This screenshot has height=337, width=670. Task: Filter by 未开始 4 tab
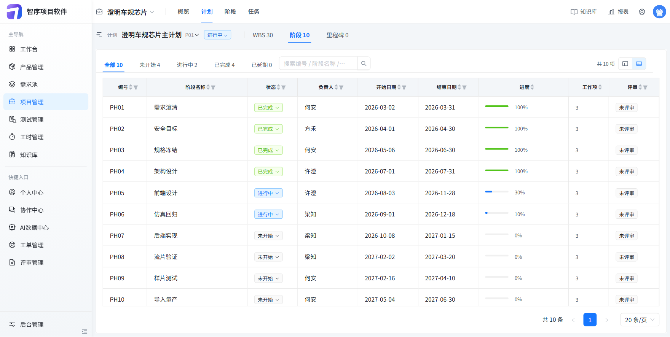(x=150, y=65)
